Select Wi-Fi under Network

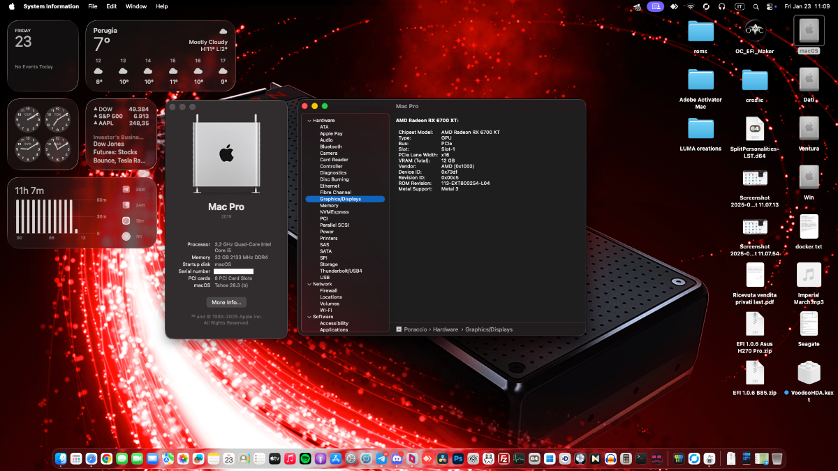coord(325,310)
